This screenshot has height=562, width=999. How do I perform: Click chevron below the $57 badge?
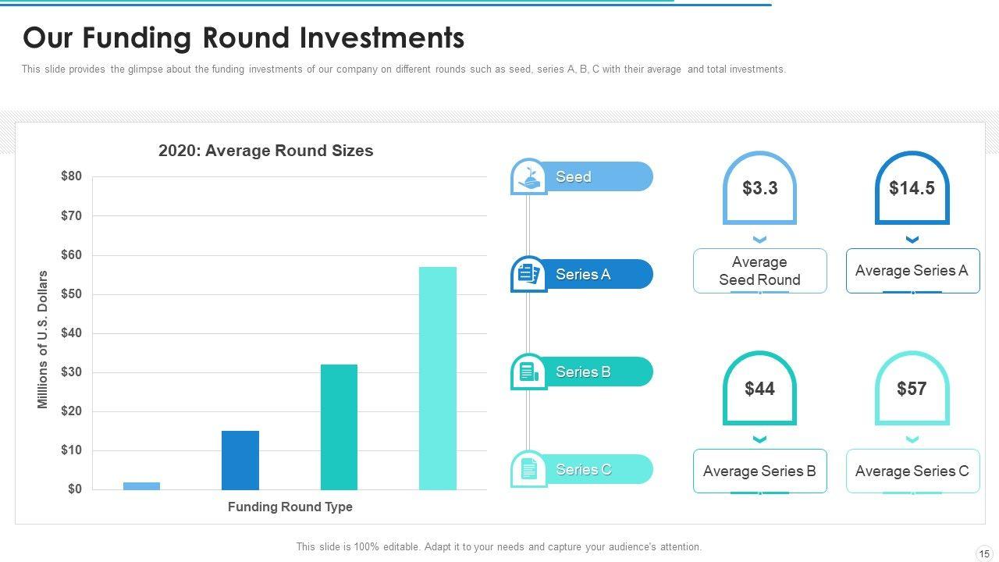click(x=912, y=439)
